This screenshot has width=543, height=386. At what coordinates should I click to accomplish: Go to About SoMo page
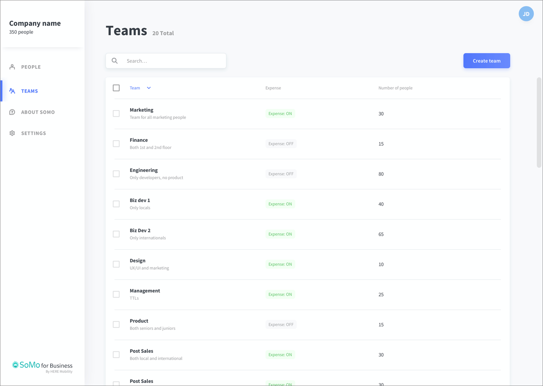point(38,112)
